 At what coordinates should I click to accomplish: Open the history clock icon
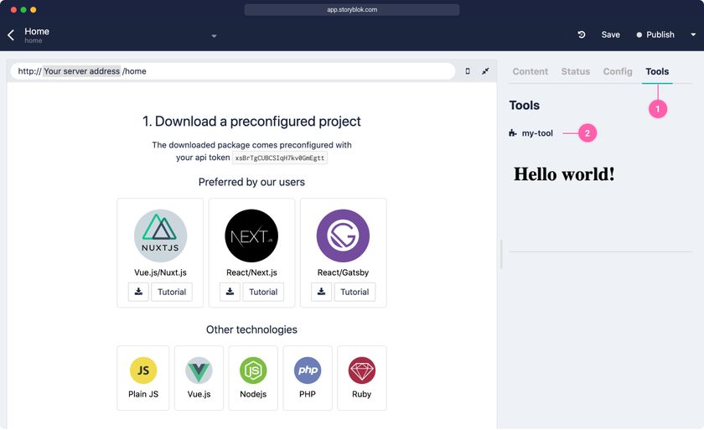click(582, 34)
